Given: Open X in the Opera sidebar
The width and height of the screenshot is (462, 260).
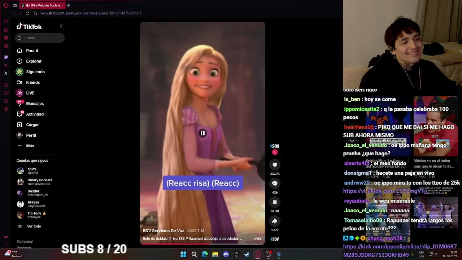Looking at the screenshot, I should 6,73.
